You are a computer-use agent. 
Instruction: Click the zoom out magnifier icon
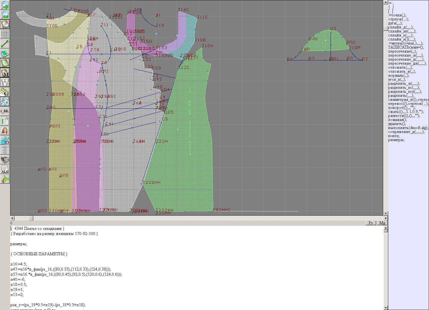tap(5, 14)
